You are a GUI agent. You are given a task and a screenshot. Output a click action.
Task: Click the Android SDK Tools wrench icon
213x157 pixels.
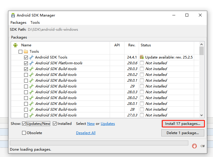pos(31,57)
